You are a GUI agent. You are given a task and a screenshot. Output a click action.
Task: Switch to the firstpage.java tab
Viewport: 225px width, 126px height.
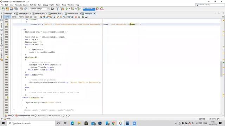click(x=24, y=14)
